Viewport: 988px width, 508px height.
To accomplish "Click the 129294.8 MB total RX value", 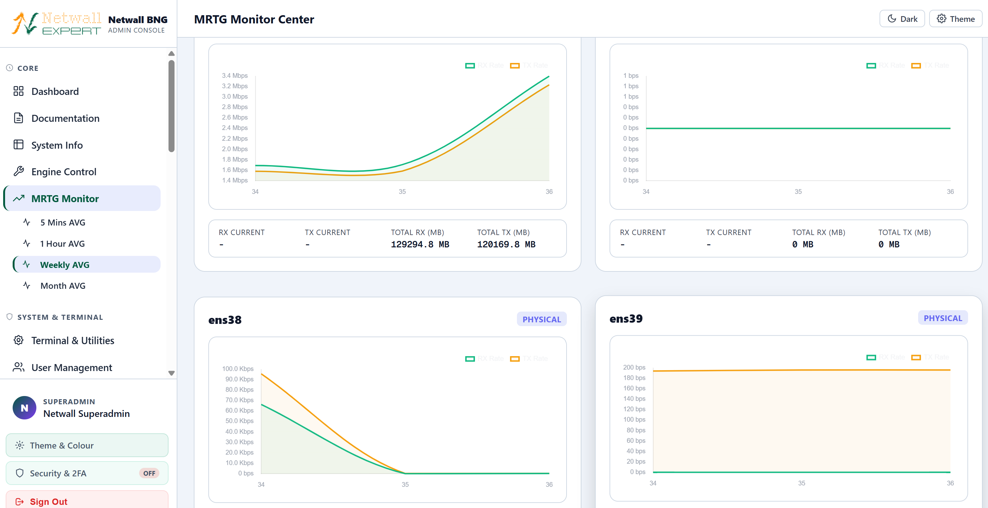I will point(420,245).
